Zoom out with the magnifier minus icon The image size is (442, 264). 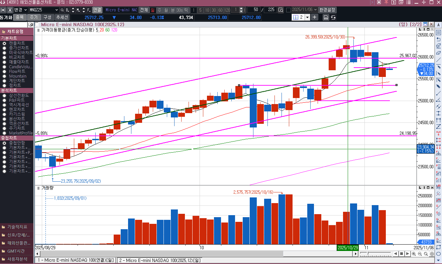click(x=420, y=254)
